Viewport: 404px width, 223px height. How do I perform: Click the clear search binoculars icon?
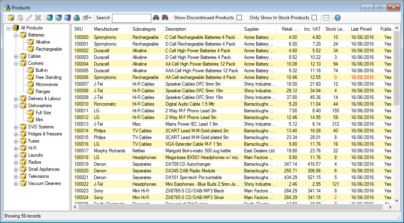(x=165, y=18)
